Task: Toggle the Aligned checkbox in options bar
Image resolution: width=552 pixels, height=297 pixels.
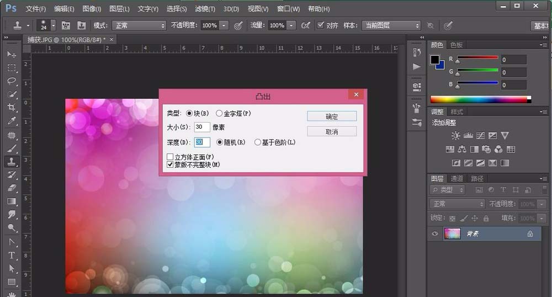Action: point(320,25)
